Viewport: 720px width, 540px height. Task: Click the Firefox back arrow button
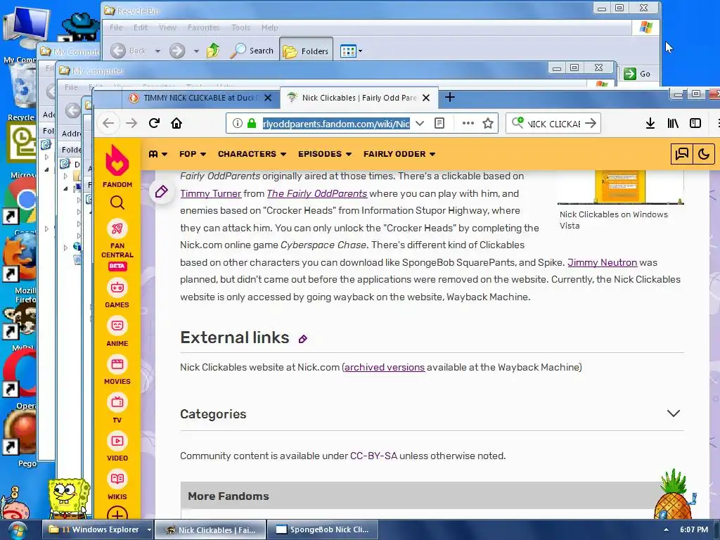(108, 123)
